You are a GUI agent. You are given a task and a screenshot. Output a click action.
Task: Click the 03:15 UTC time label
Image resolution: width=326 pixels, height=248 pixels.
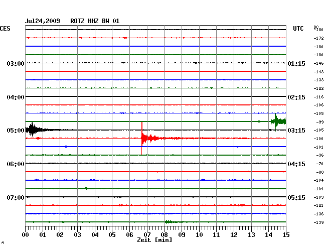click(x=296, y=131)
